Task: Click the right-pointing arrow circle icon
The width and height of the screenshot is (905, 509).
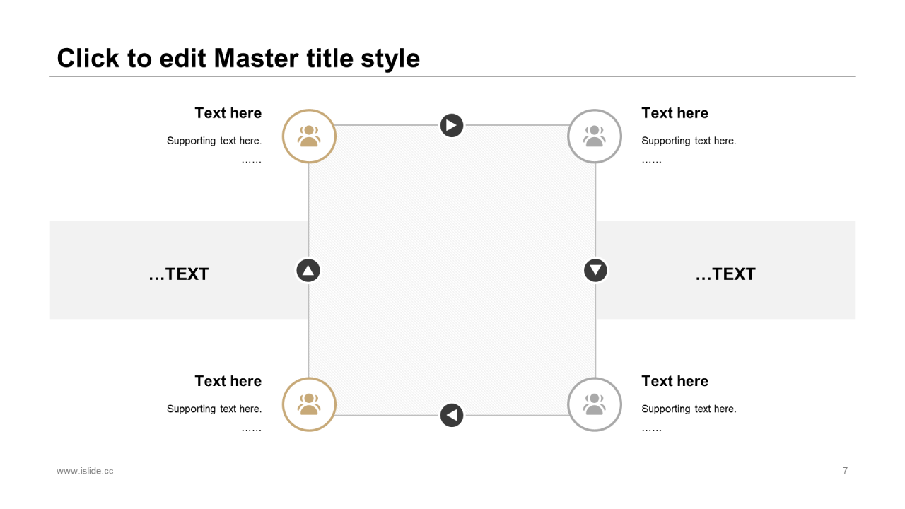Action: 452,126
